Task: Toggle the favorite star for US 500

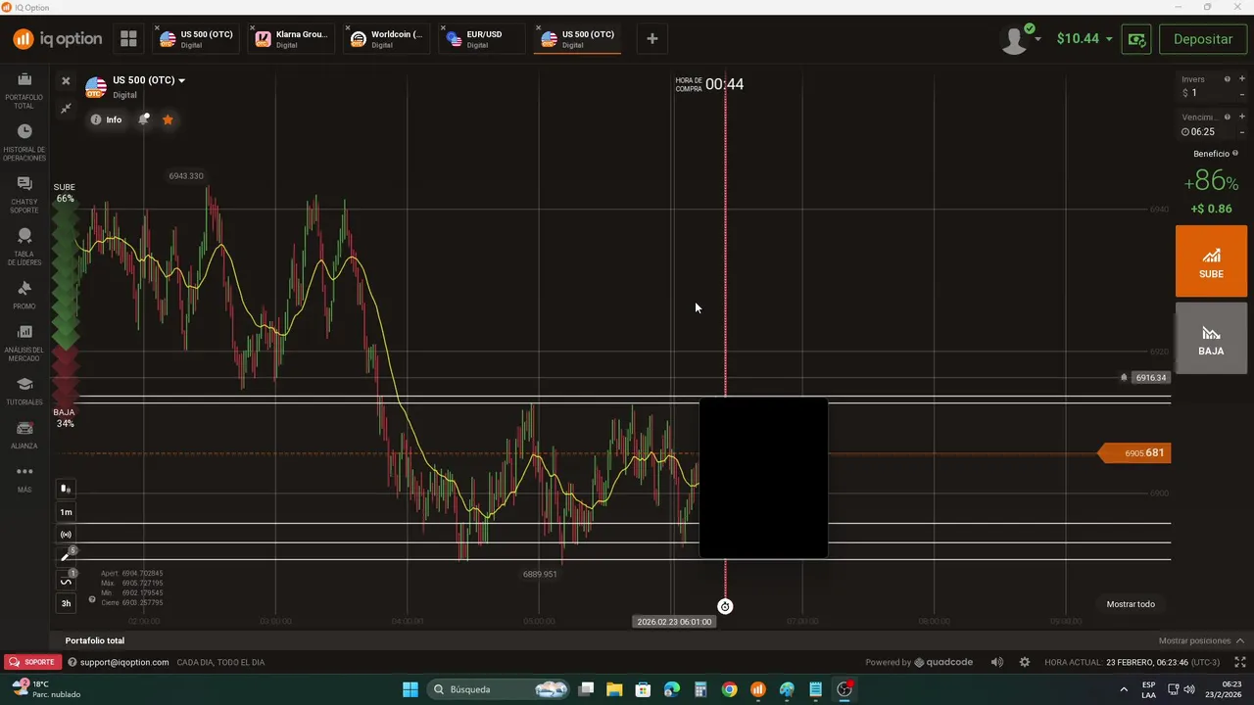Action: (x=168, y=119)
